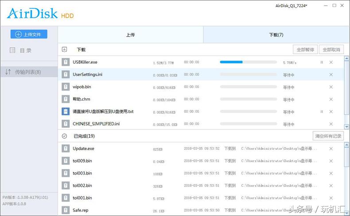This screenshot has width=350, height=216.
Task: Select the USBKiller.exe file name
Action: tap(85, 62)
